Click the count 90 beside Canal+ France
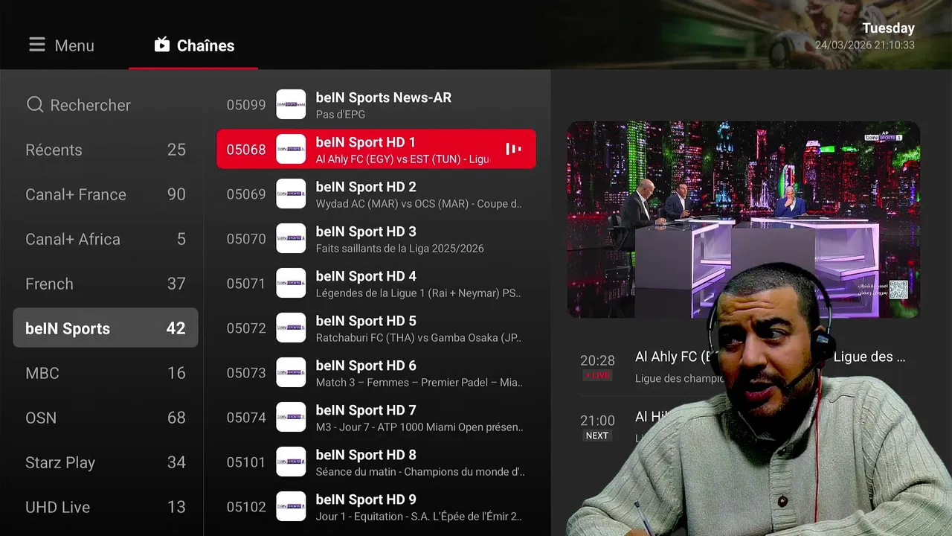Viewport: 952px width, 536px height. click(x=176, y=194)
